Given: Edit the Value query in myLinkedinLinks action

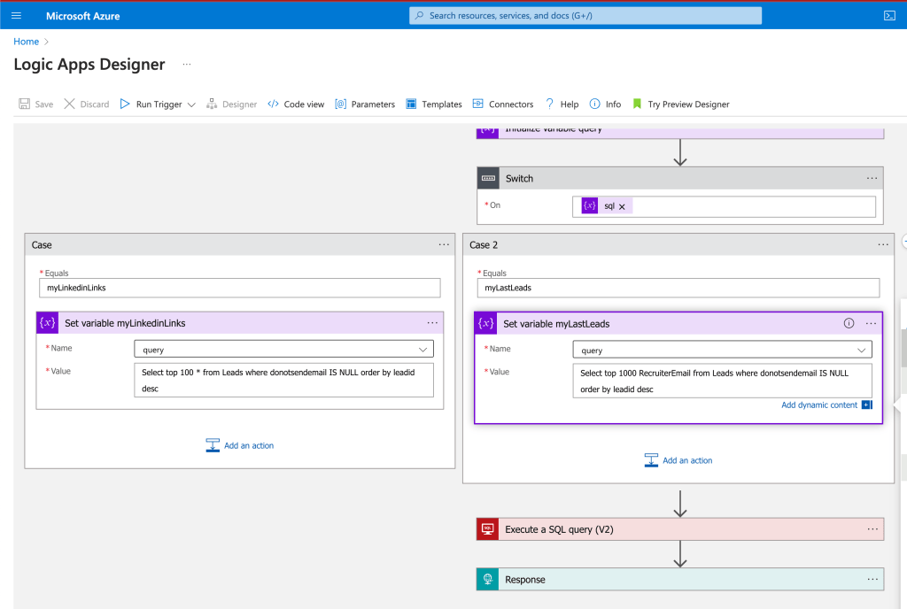Looking at the screenshot, I should tap(283, 381).
